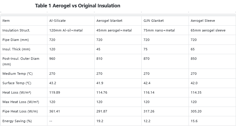
Task: Select the 'Item' header cell
Action: click(6, 21)
